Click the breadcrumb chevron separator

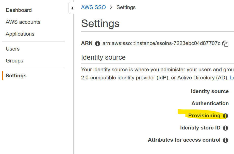[x=111, y=7]
